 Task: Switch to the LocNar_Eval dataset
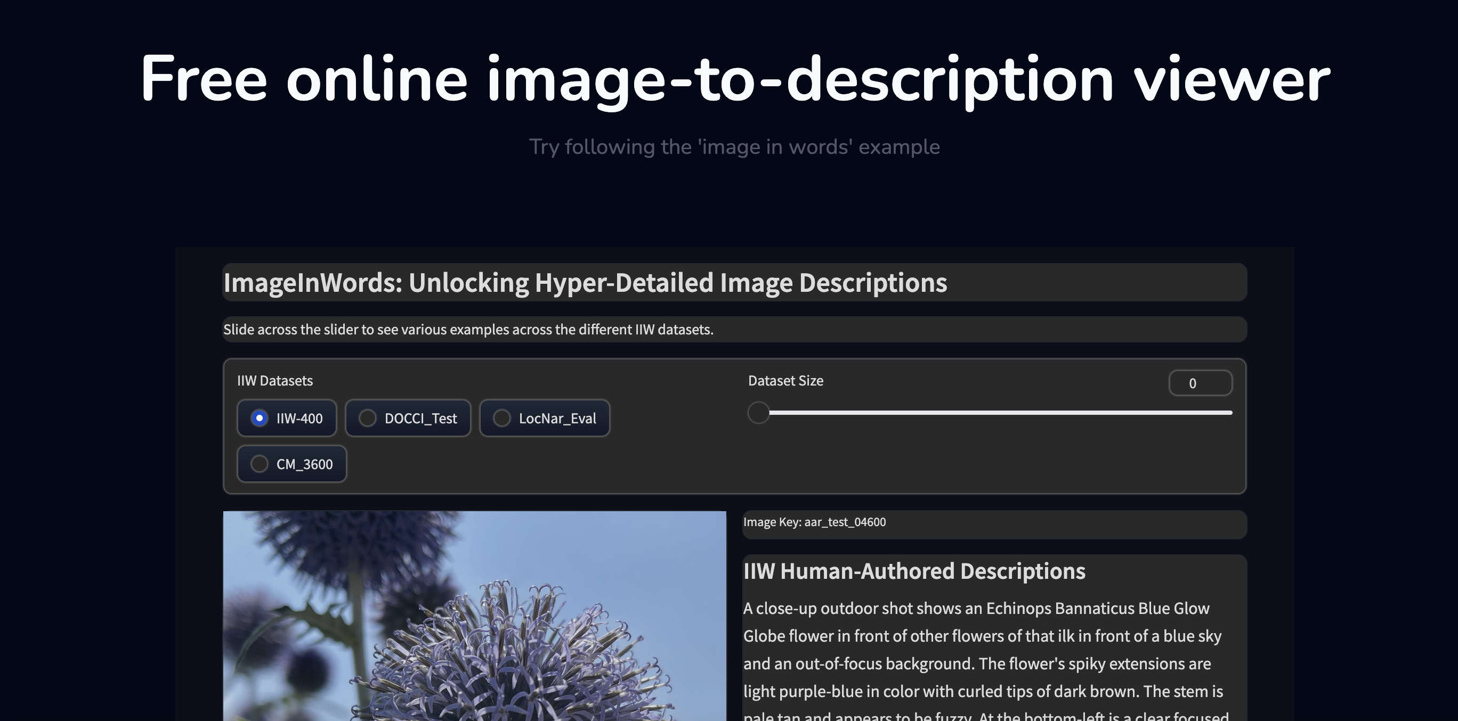[x=502, y=419]
